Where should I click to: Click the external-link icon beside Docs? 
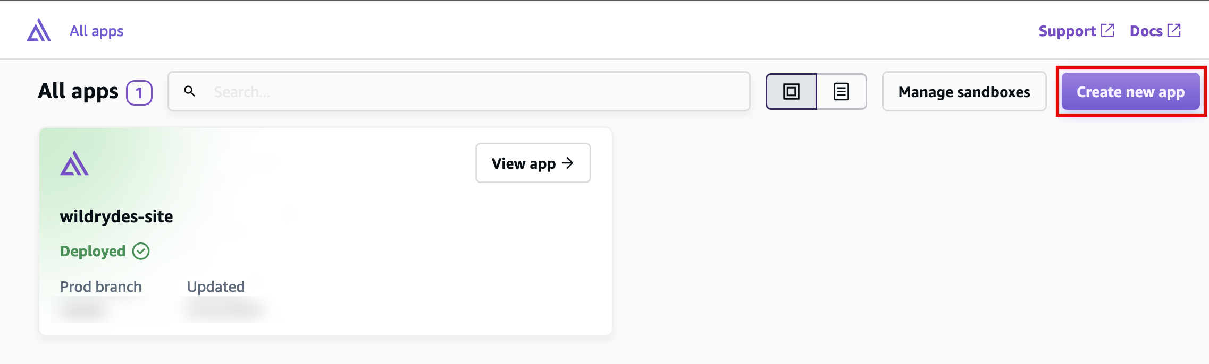1174,30
